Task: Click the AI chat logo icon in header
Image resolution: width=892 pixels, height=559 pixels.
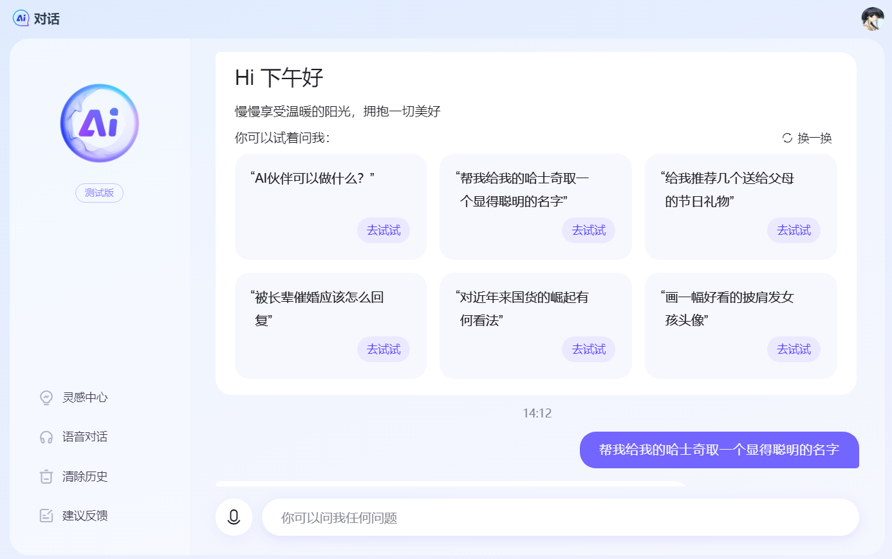Action: (x=21, y=18)
